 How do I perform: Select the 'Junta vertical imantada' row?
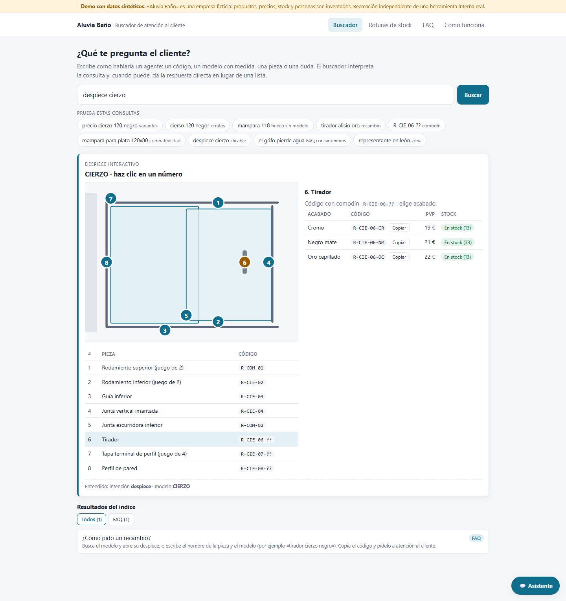(x=191, y=411)
